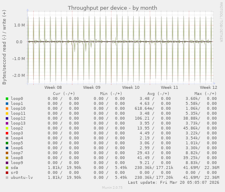Screen dimensions: 225x192
Task: Click the Week 09 axis label
Action: [92, 88]
